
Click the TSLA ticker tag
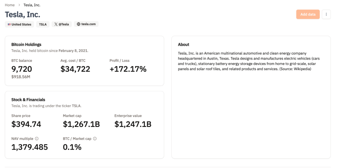pos(43,24)
